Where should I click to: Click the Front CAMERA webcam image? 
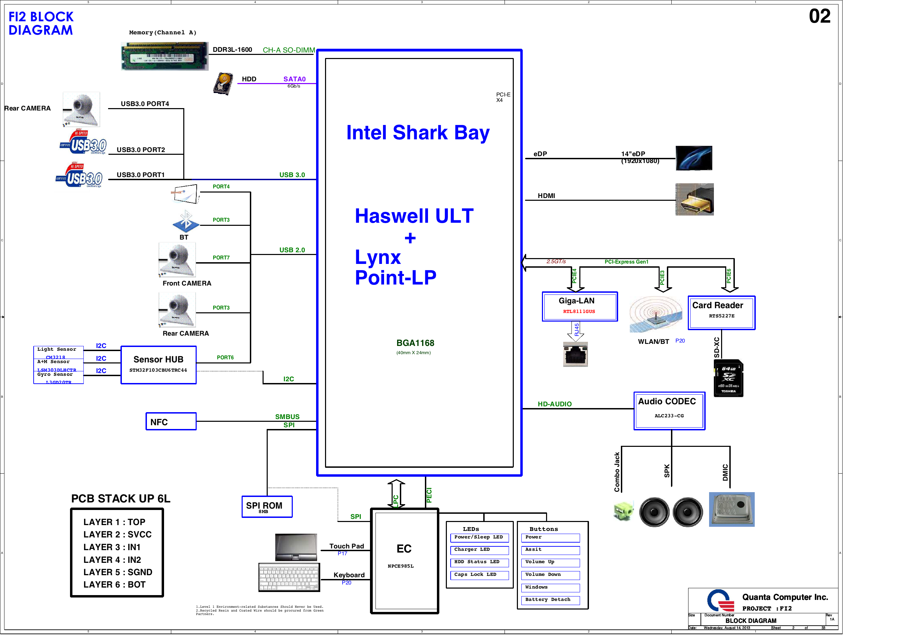point(177,259)
